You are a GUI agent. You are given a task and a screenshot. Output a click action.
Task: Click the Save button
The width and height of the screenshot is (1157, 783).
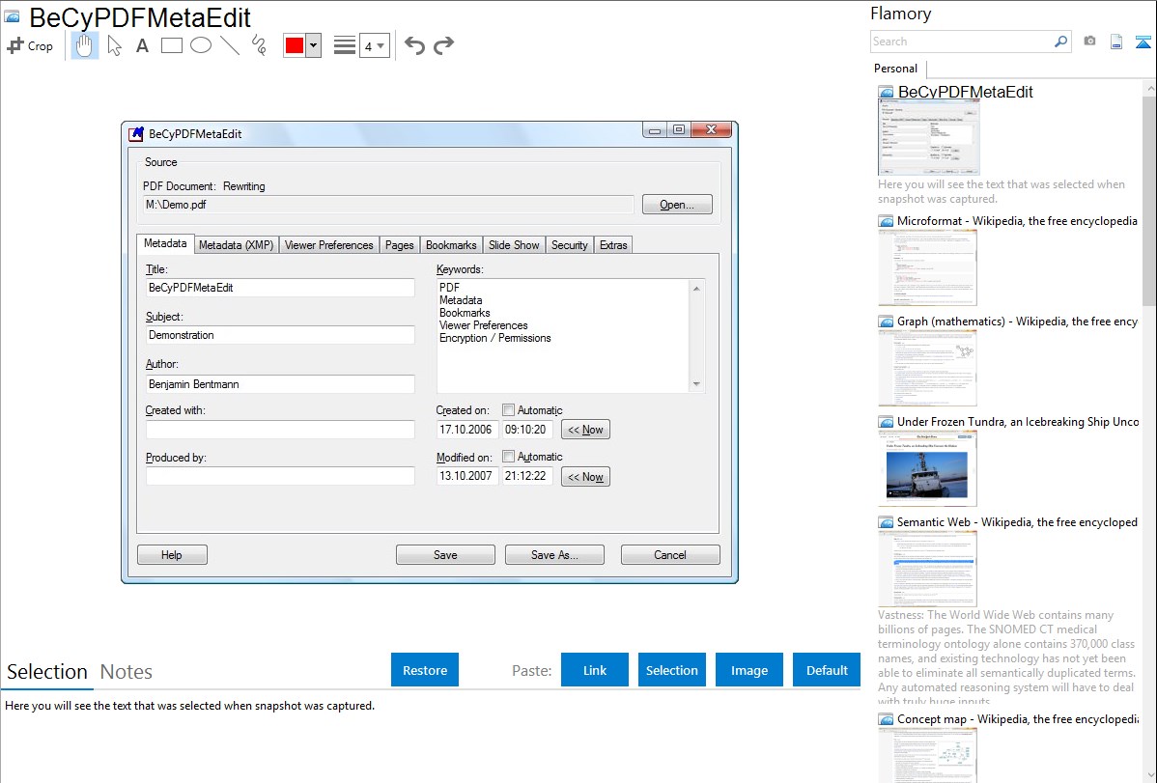coord(445,555)
